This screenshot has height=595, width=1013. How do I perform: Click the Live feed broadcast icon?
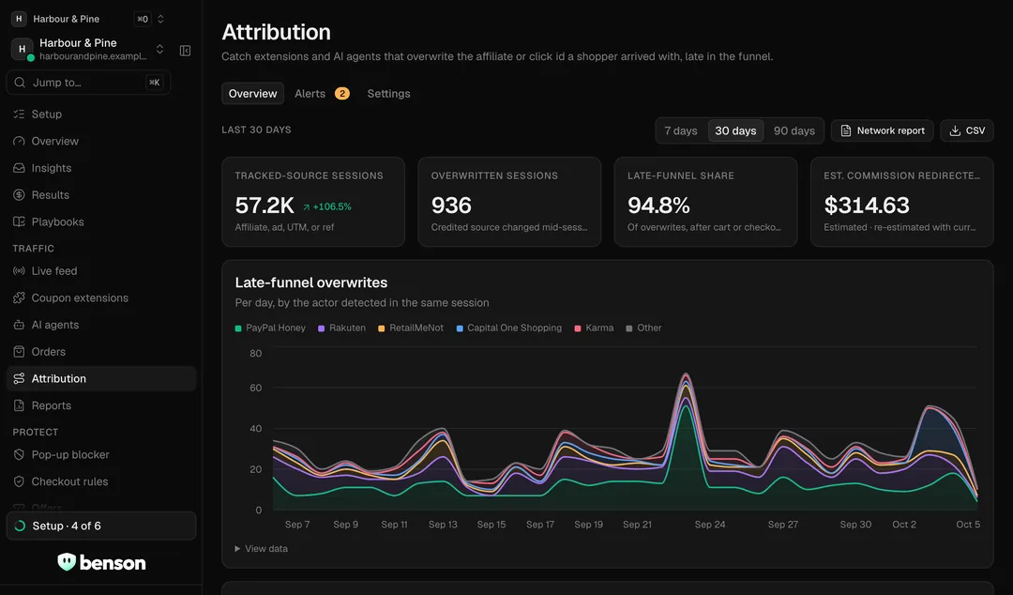point(19,271)
